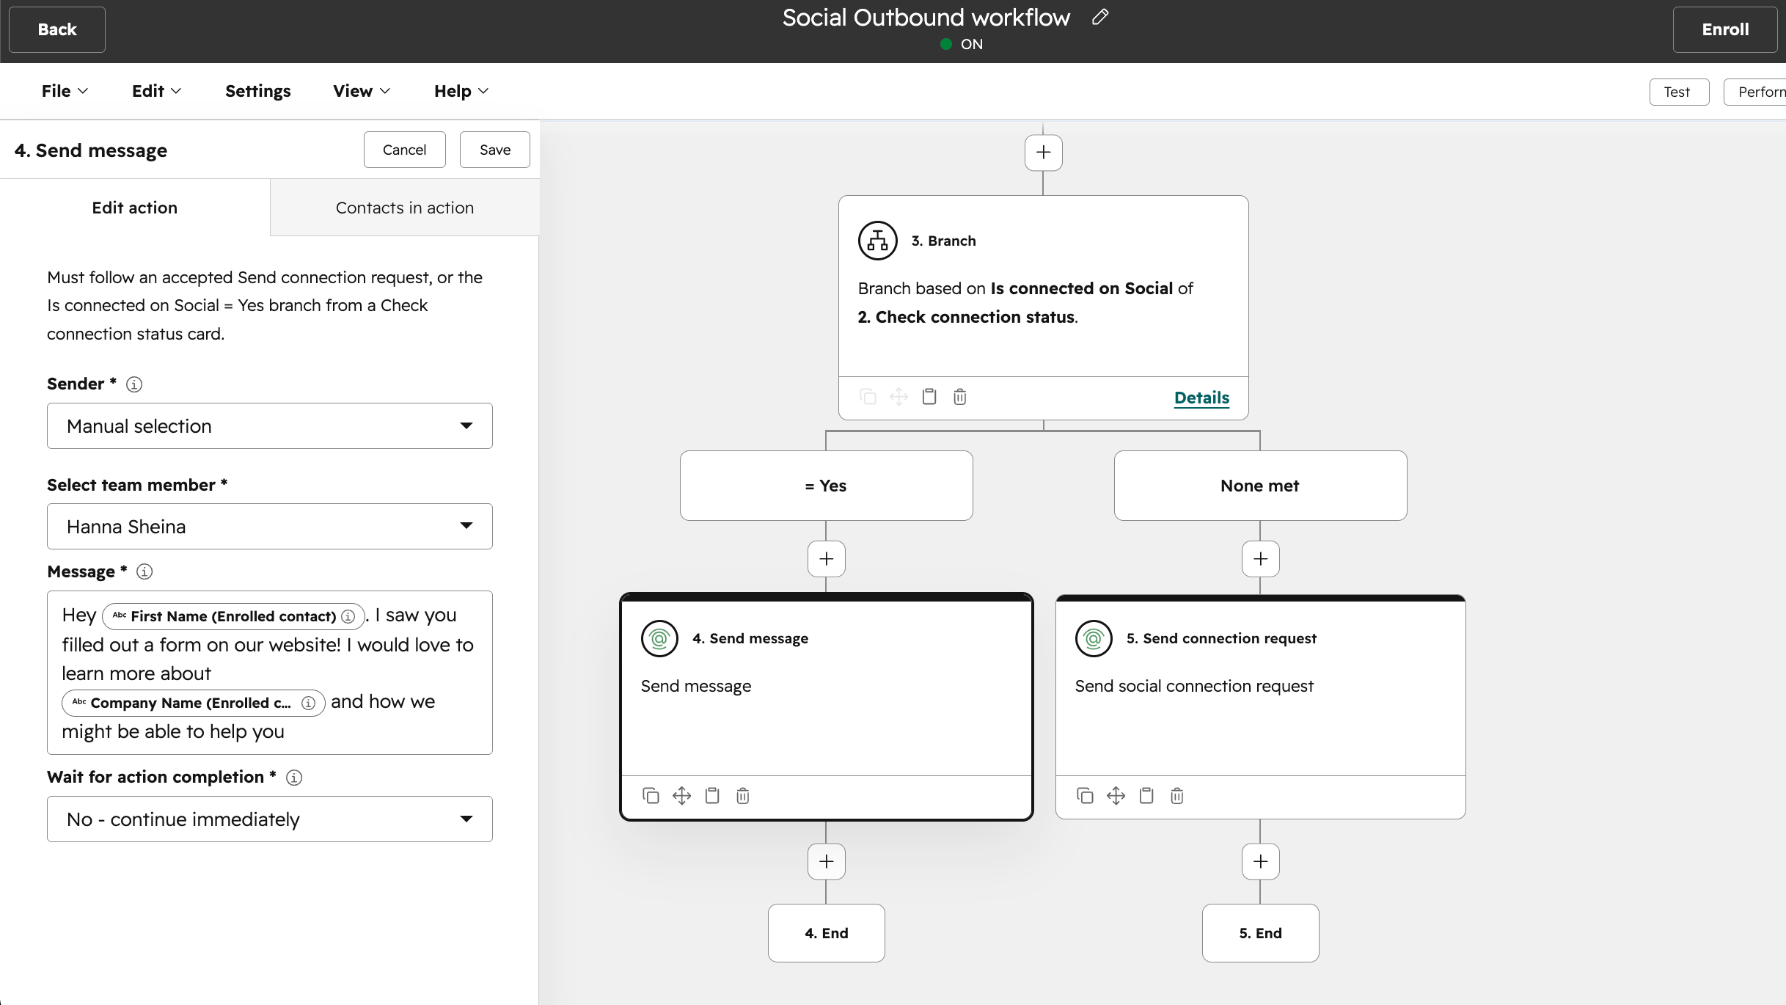Click the disabled duplicate icon on Branch card
The image size is (1786, 1005).
[868, 397]
